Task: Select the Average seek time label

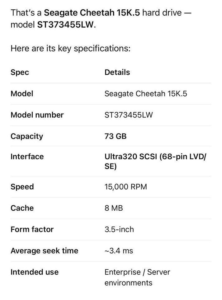Action: (44, 251)
